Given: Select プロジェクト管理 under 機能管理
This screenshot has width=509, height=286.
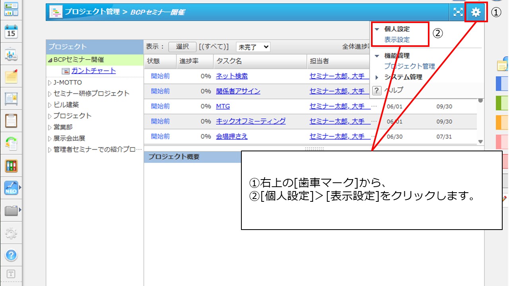Looking at the screenshot, I should coord(409,66).
